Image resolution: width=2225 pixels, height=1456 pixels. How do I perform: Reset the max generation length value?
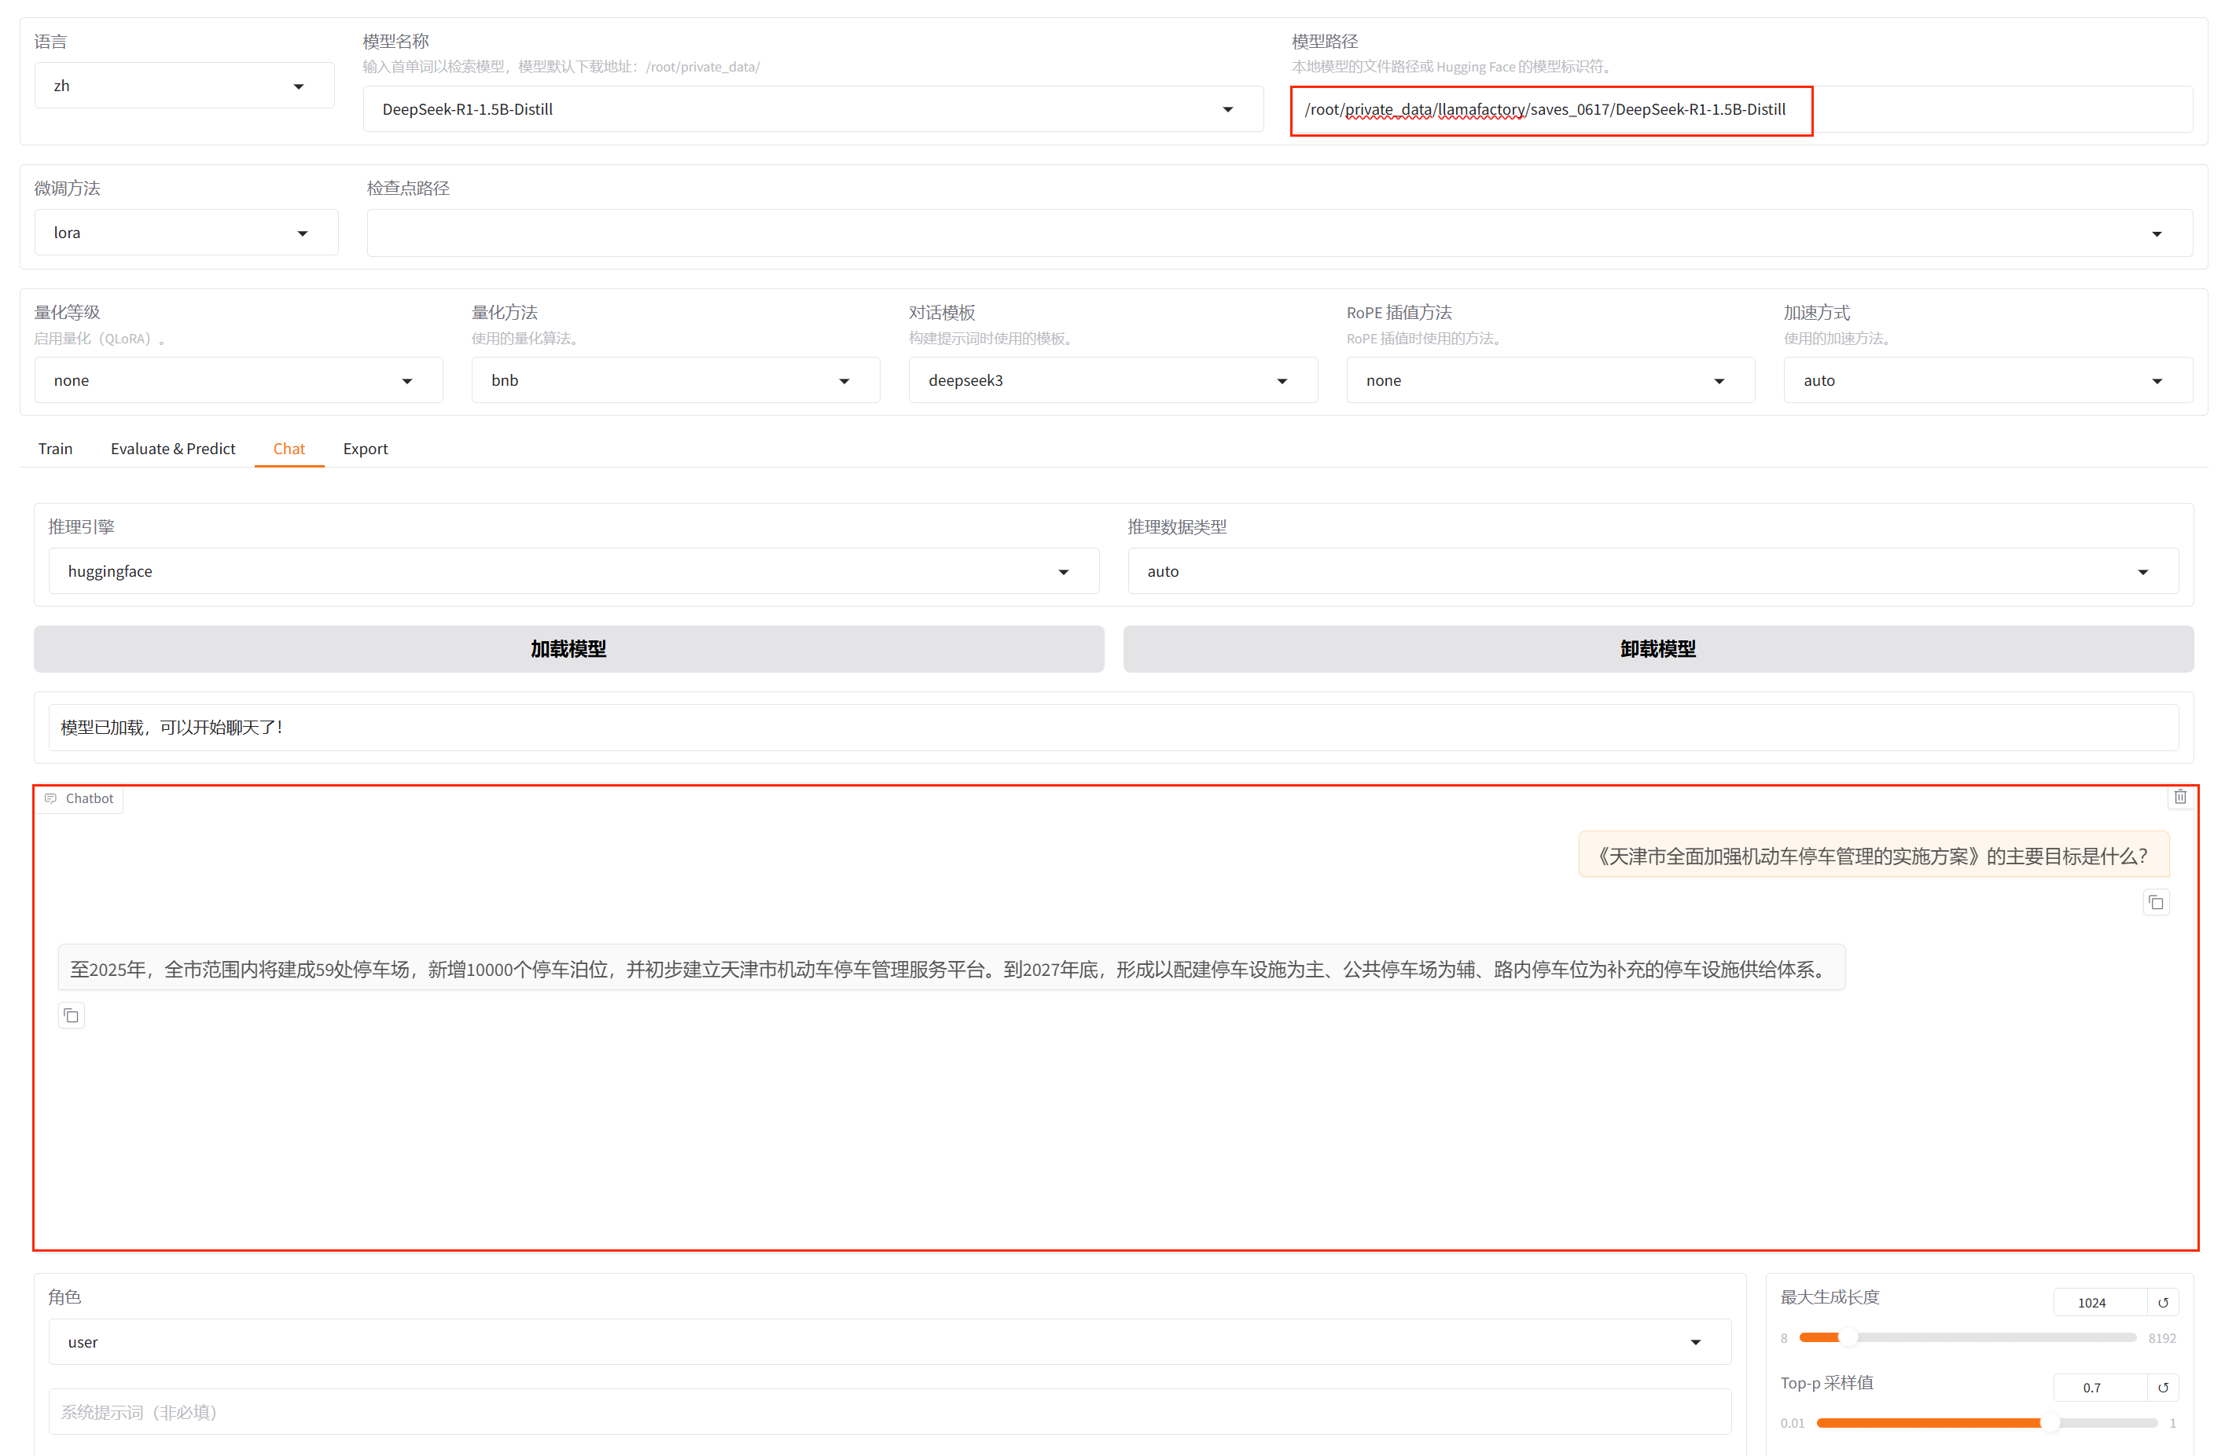pyautogui.click(x=2162, y=1302)
